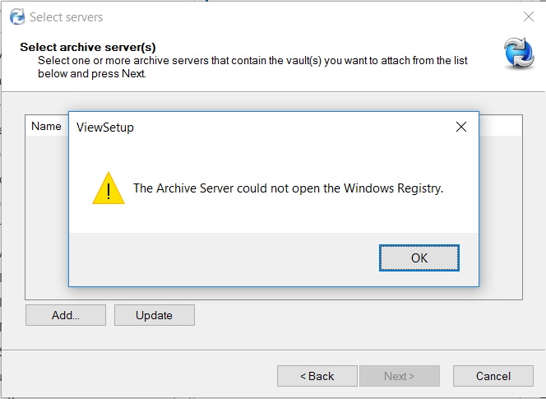The height and width of the screenshot is (399, 546).
Task: Click the instruction text about attaching vaults
Action: tap(252, 67)
